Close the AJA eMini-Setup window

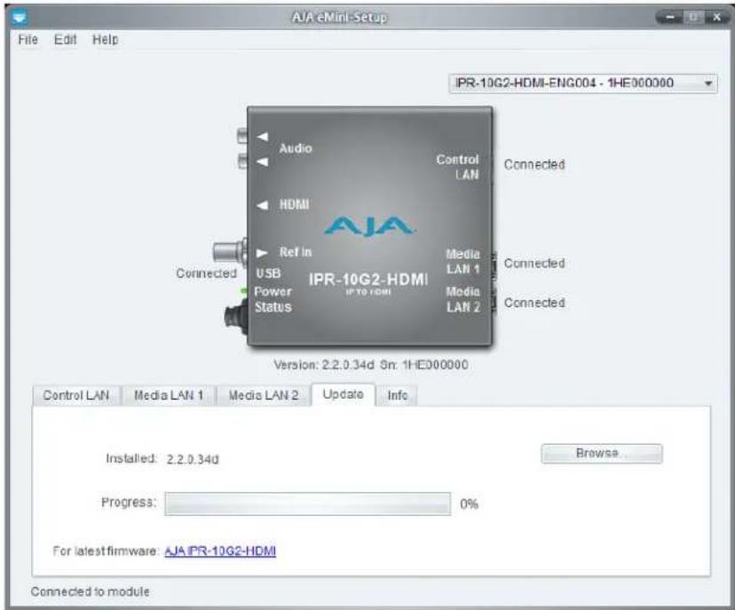click(716, 18)
